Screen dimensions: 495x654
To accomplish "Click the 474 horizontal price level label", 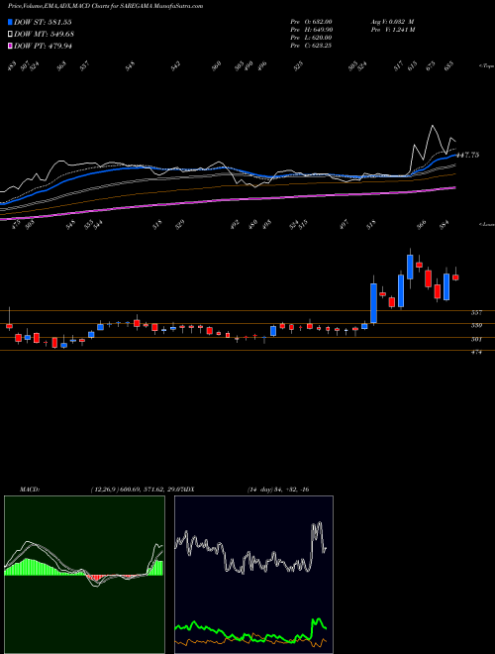I will [476, 352].
